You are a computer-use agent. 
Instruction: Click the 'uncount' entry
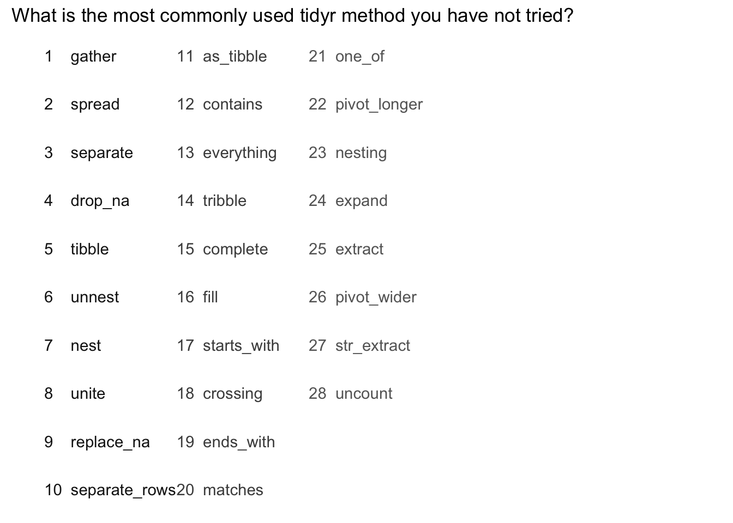[x=364, y=394]
